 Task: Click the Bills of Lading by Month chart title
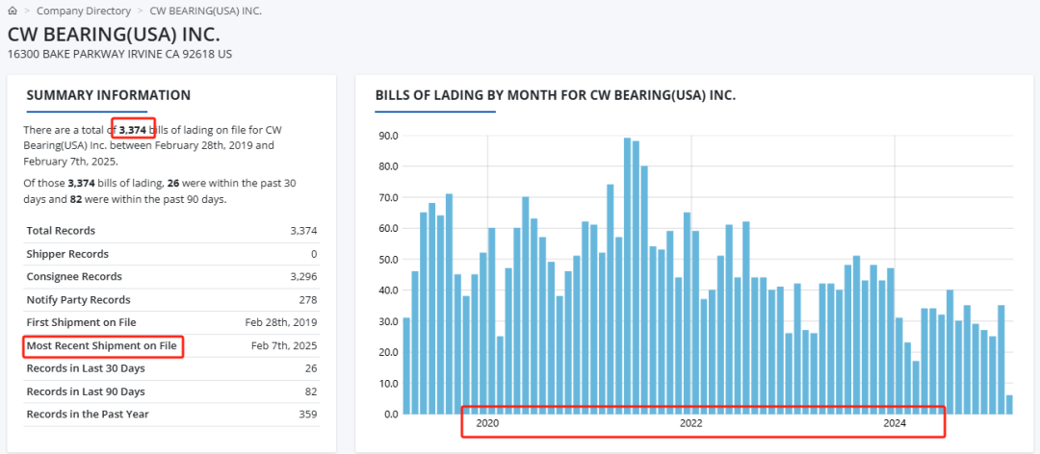(x=555, y=96)
